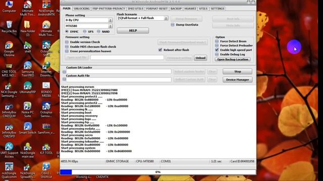The height and width of the screenshot is (181, 323).
Task: Enable version Check option
Action: (67, 42)
